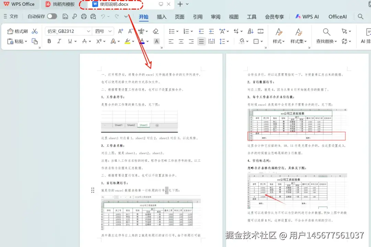Screen dimensions: 371x247
Task: Switch to the 找稻壳模板 tab
Action: point(60,4)
